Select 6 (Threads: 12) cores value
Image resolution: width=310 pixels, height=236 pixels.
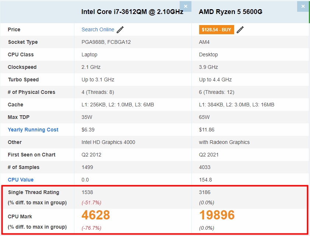tap(217, 92)
